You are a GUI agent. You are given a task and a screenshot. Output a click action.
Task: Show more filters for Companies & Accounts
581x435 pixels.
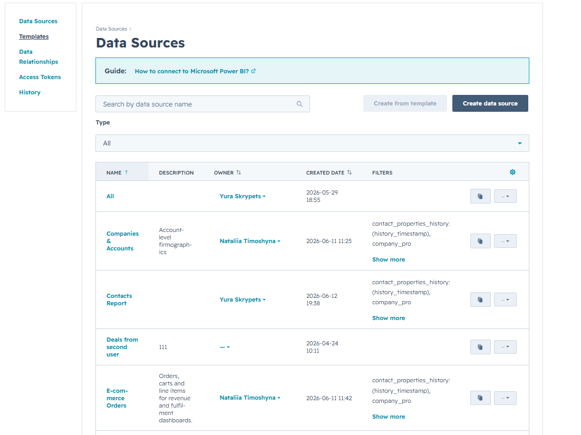pos(389,260)
